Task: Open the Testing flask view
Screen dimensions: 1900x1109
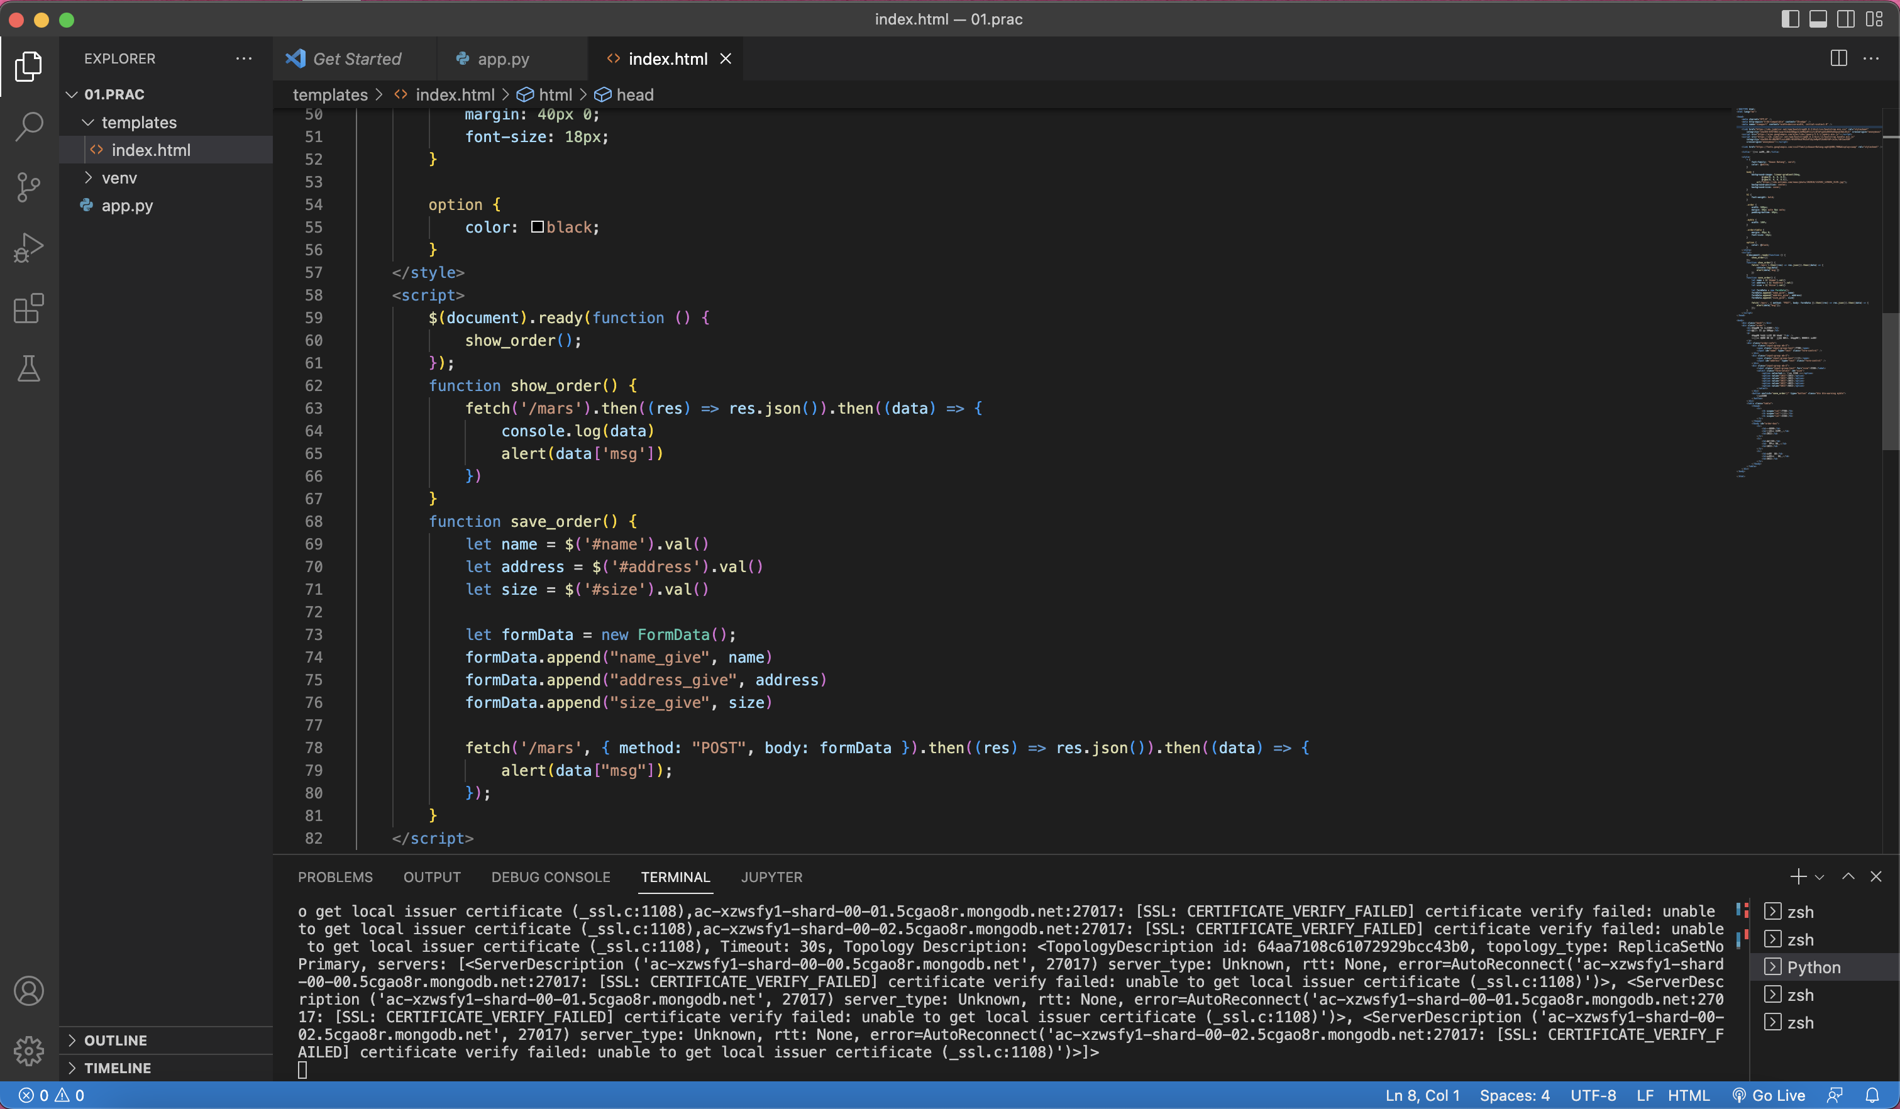Action: (x=29, y=368)
